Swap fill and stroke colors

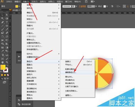pyautogui.click(x=8, y=65)
